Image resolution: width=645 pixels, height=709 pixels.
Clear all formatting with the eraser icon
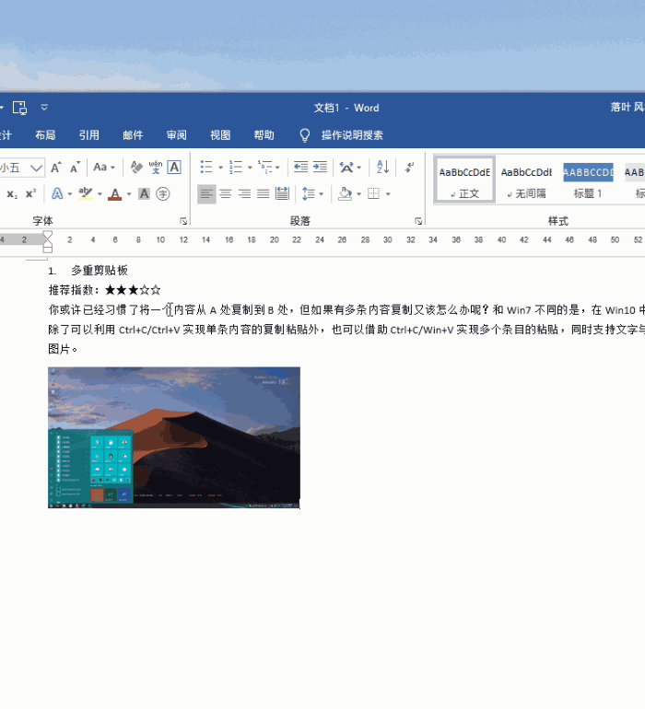(x=136, y=168)
